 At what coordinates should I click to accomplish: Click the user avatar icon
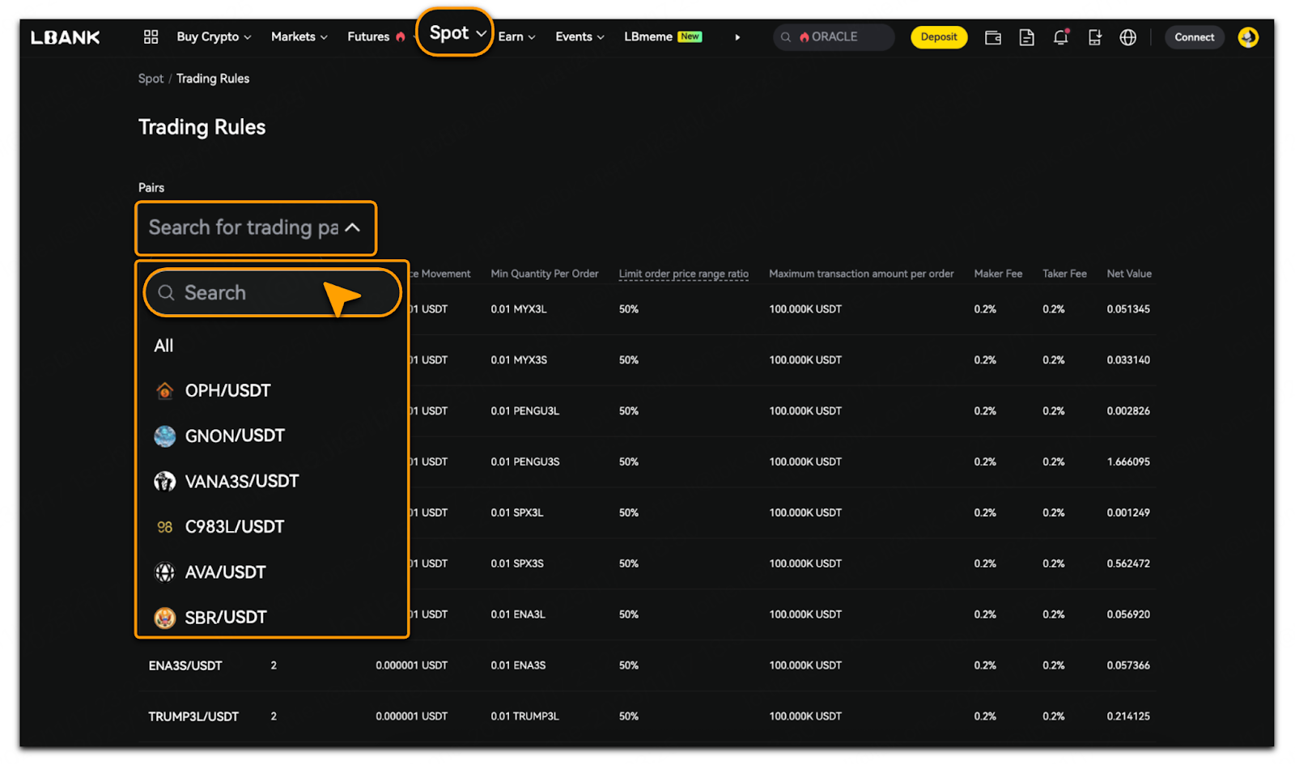coord(1247,37)
